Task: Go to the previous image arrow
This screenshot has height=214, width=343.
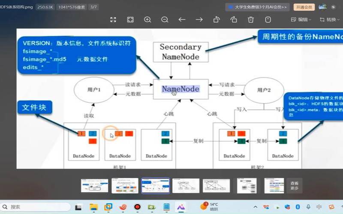Action: coord(182,20)
